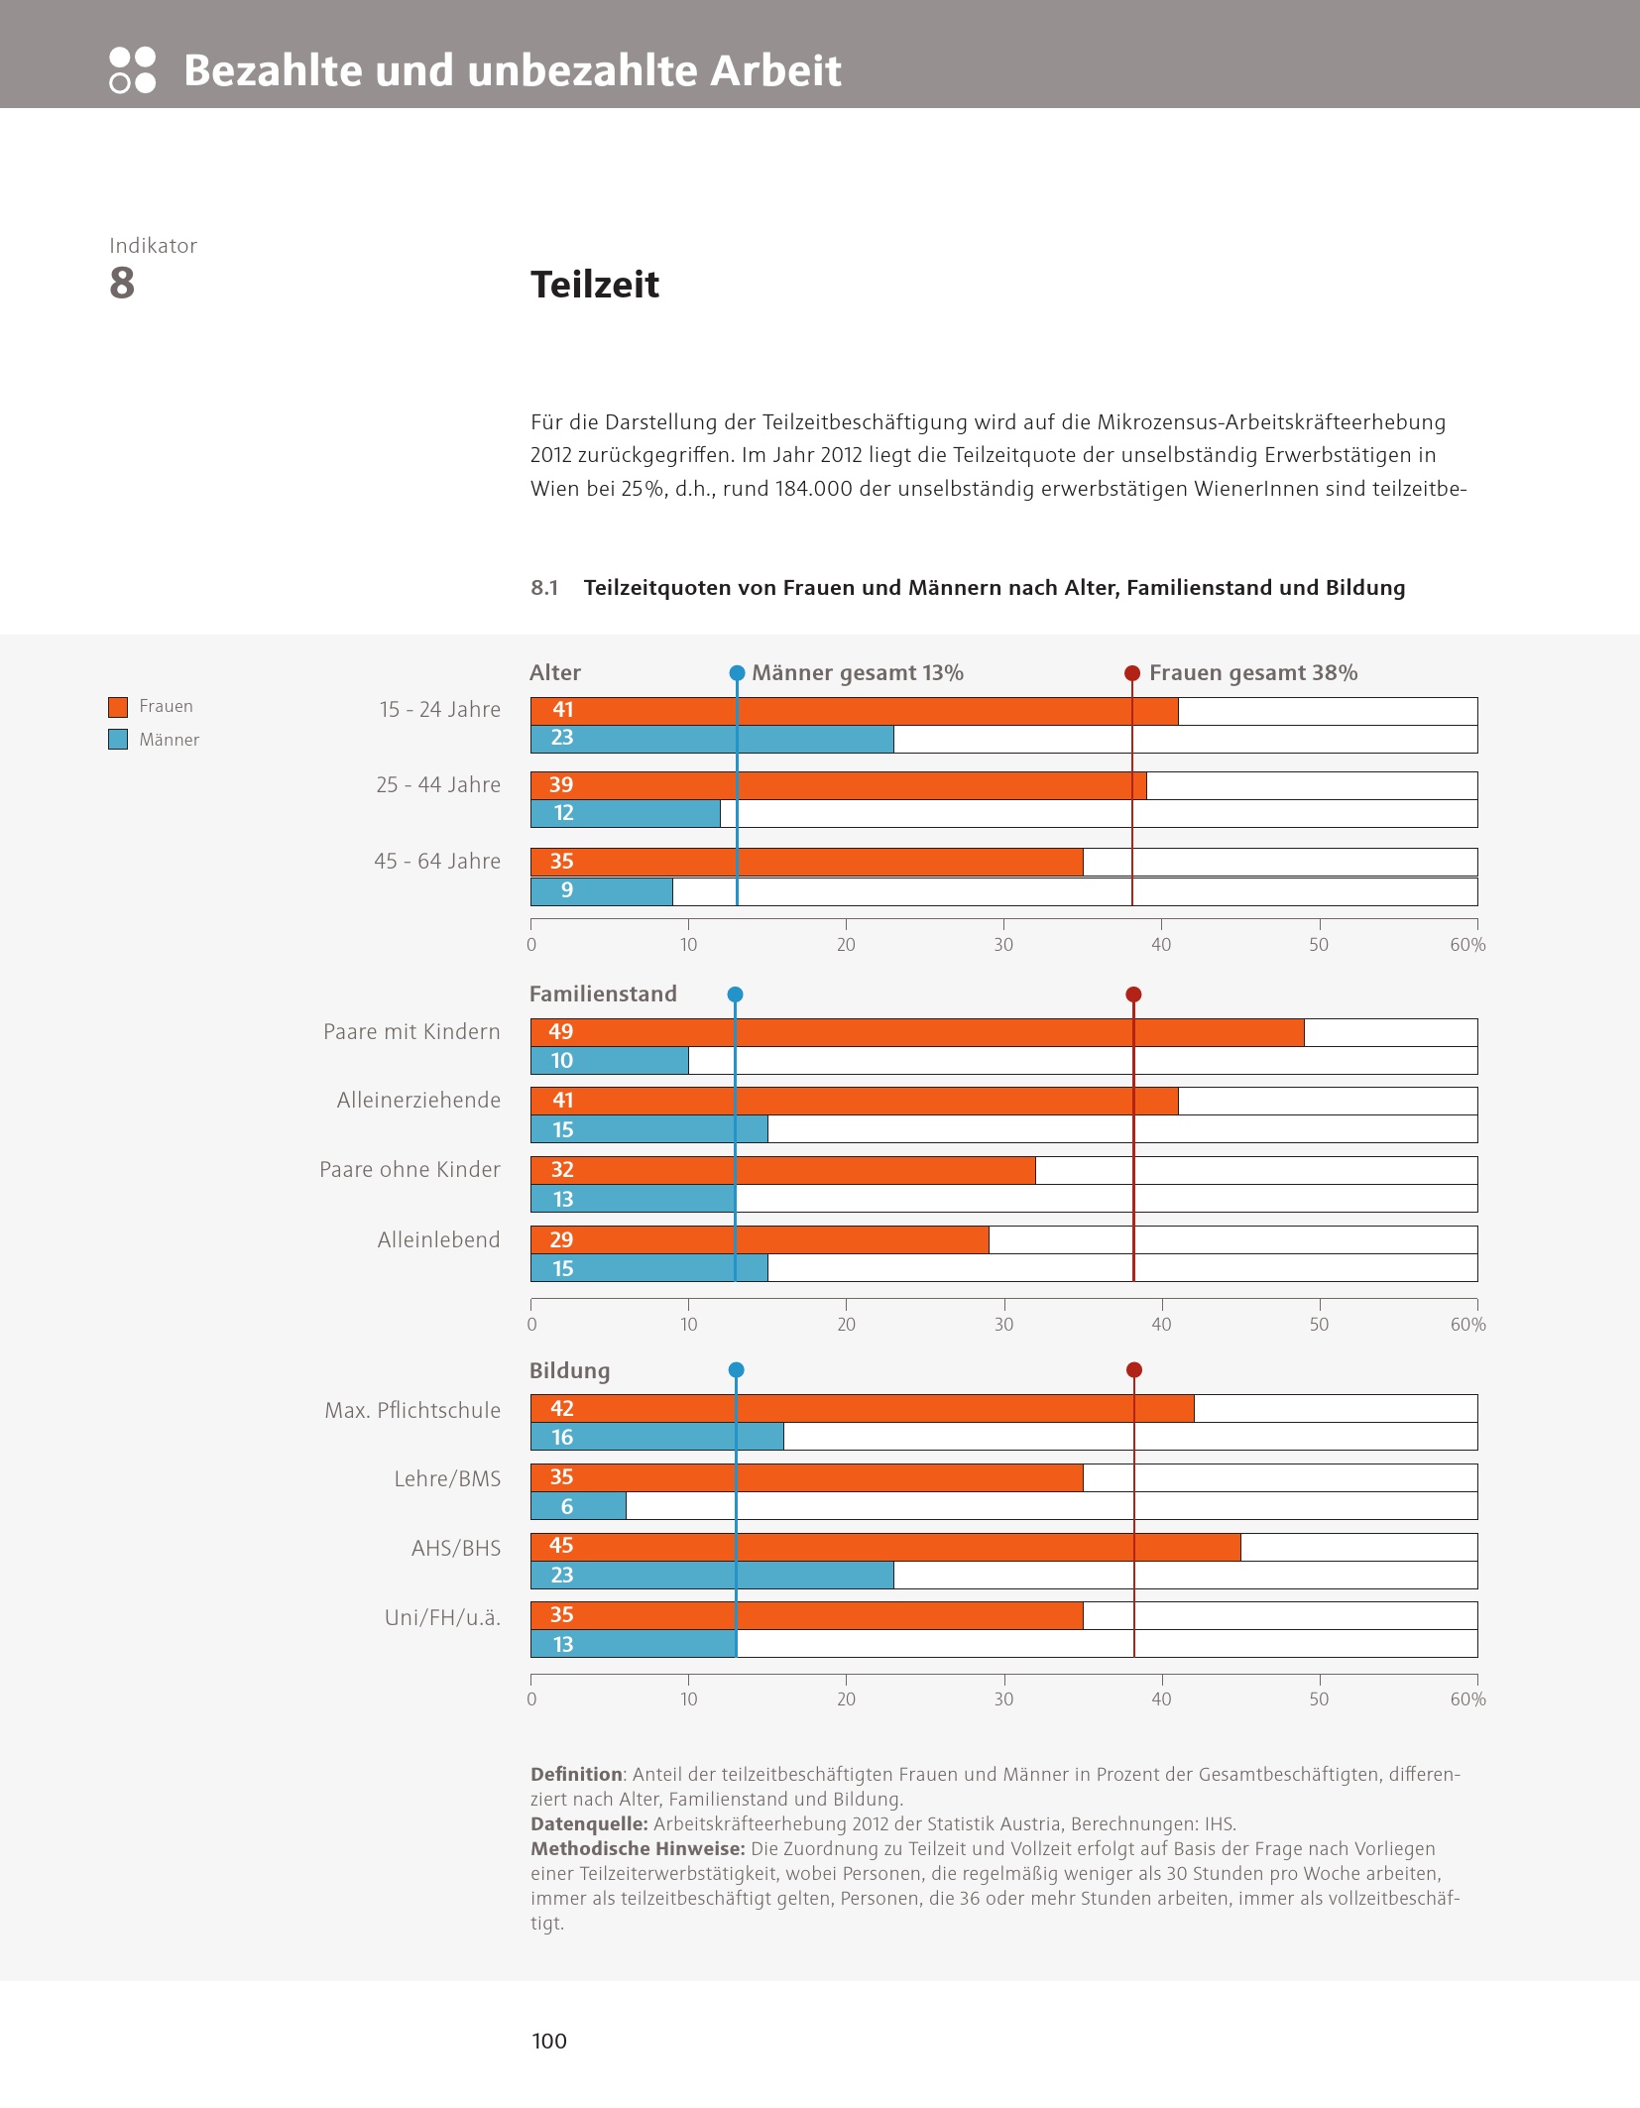Image resolution: width=1640 pixels, height=2108 pixels.
Task: Click the header title Bezahlte und unbezahlte Arbeit
Action: [x=512, y=70]
